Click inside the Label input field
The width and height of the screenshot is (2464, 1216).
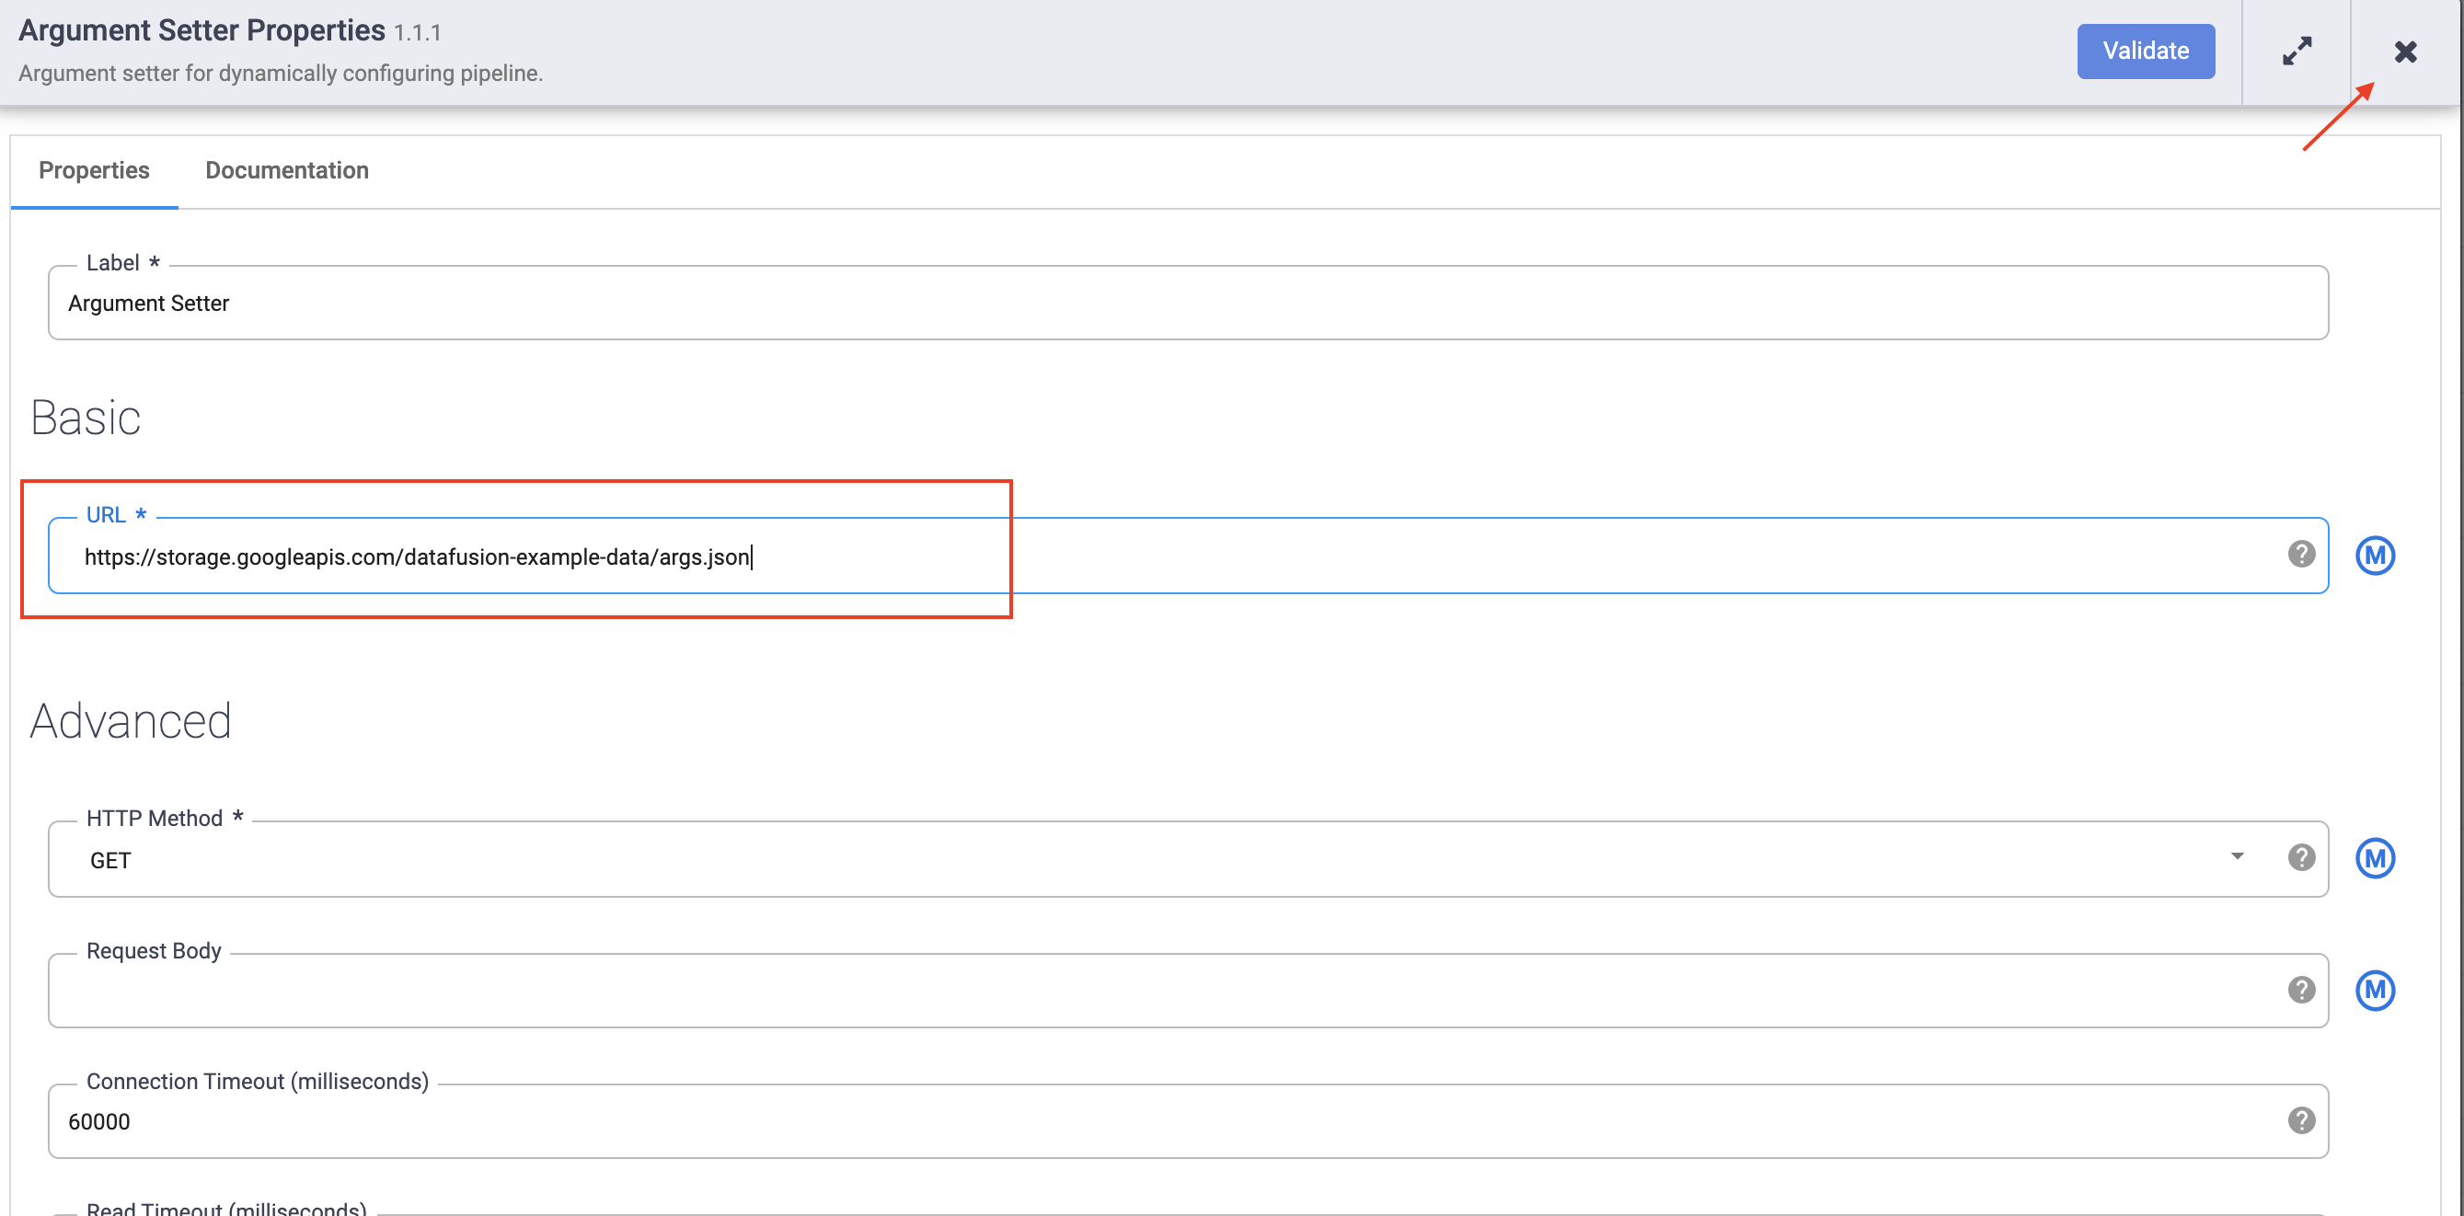point(1186,304)
